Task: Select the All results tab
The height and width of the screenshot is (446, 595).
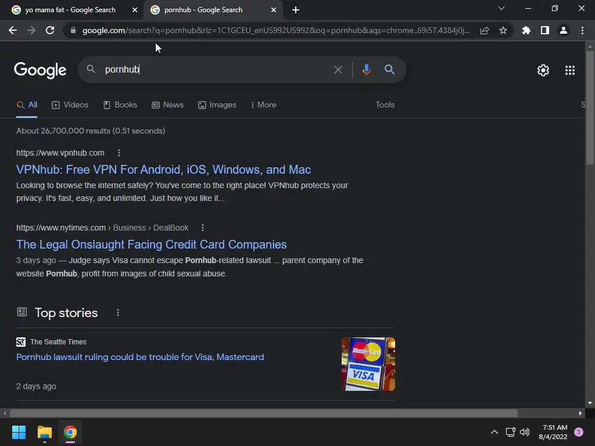Action: click(x=27, y=105)
